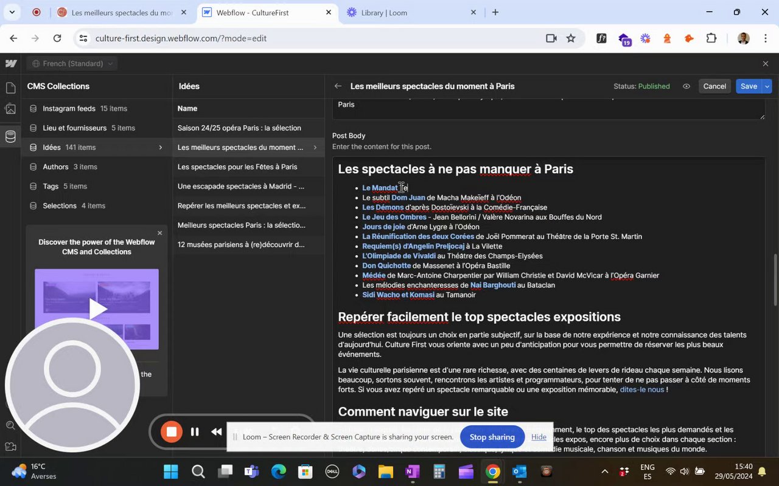Screen dimensions: 779x486
Task: Open the Webflow logo menu
Action: [x=10, y=63]
